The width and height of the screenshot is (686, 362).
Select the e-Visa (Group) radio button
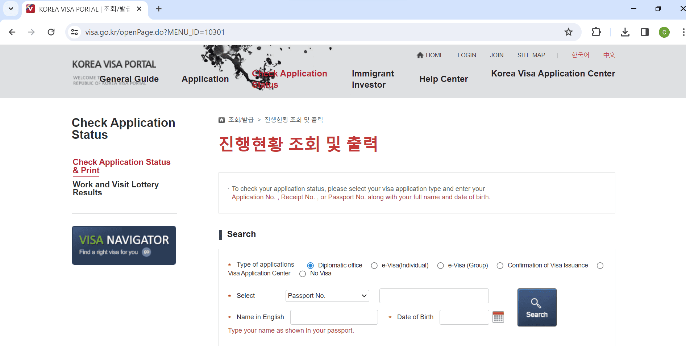pyautogui.click(x=440, y=266)
